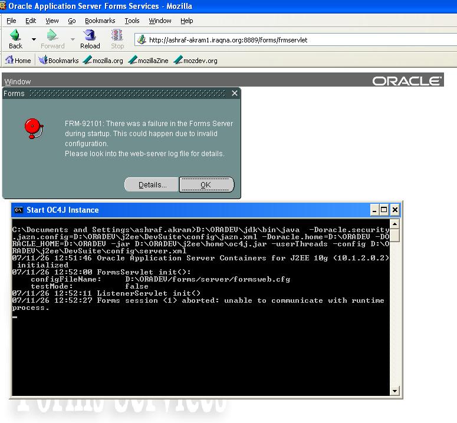Close the Forms error dialog
This screenshot has height=423, width=457.
point(235,93)
